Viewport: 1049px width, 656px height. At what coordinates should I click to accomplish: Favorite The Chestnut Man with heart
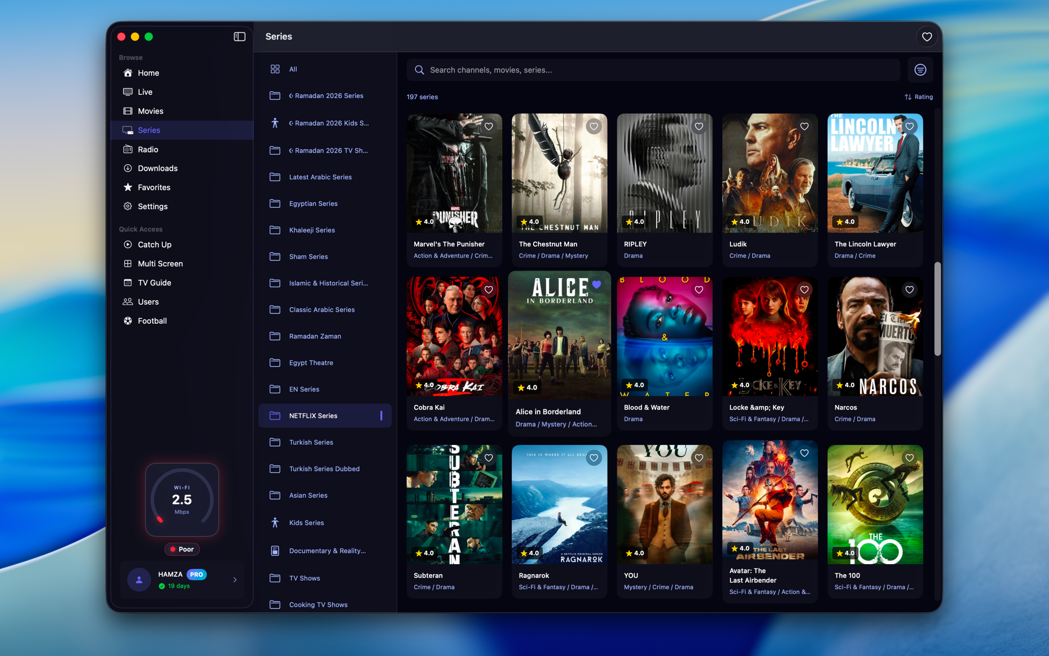594,126
